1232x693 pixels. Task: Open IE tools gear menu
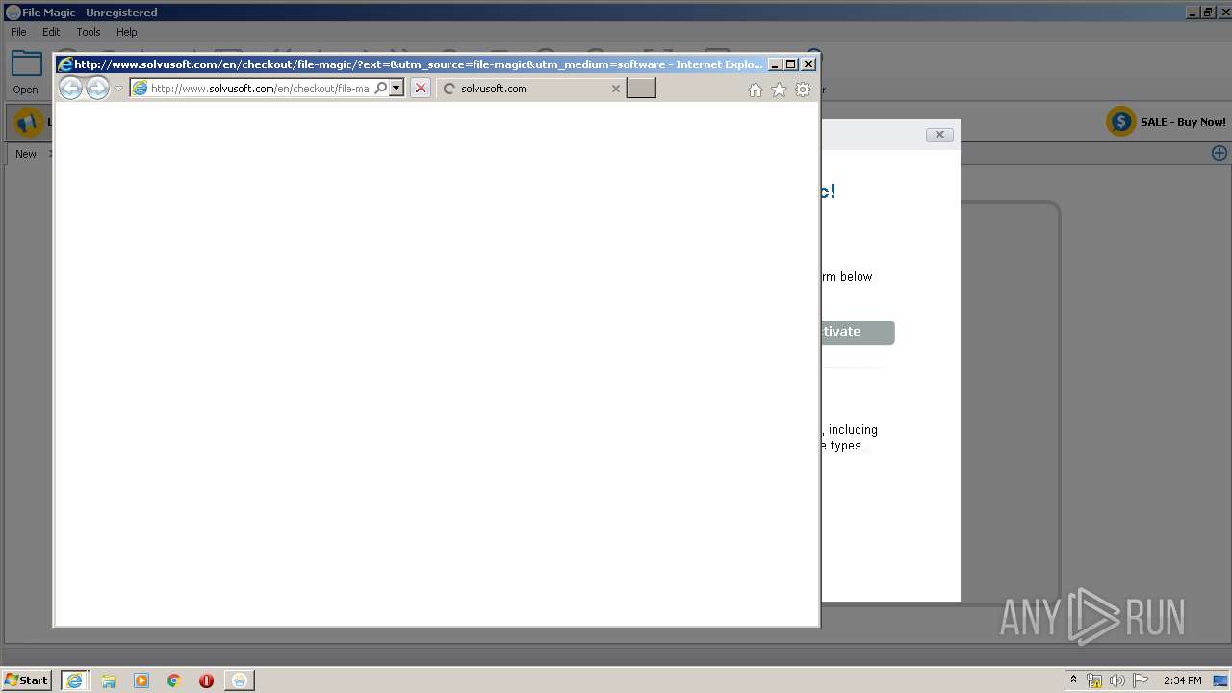coord(803,90)
